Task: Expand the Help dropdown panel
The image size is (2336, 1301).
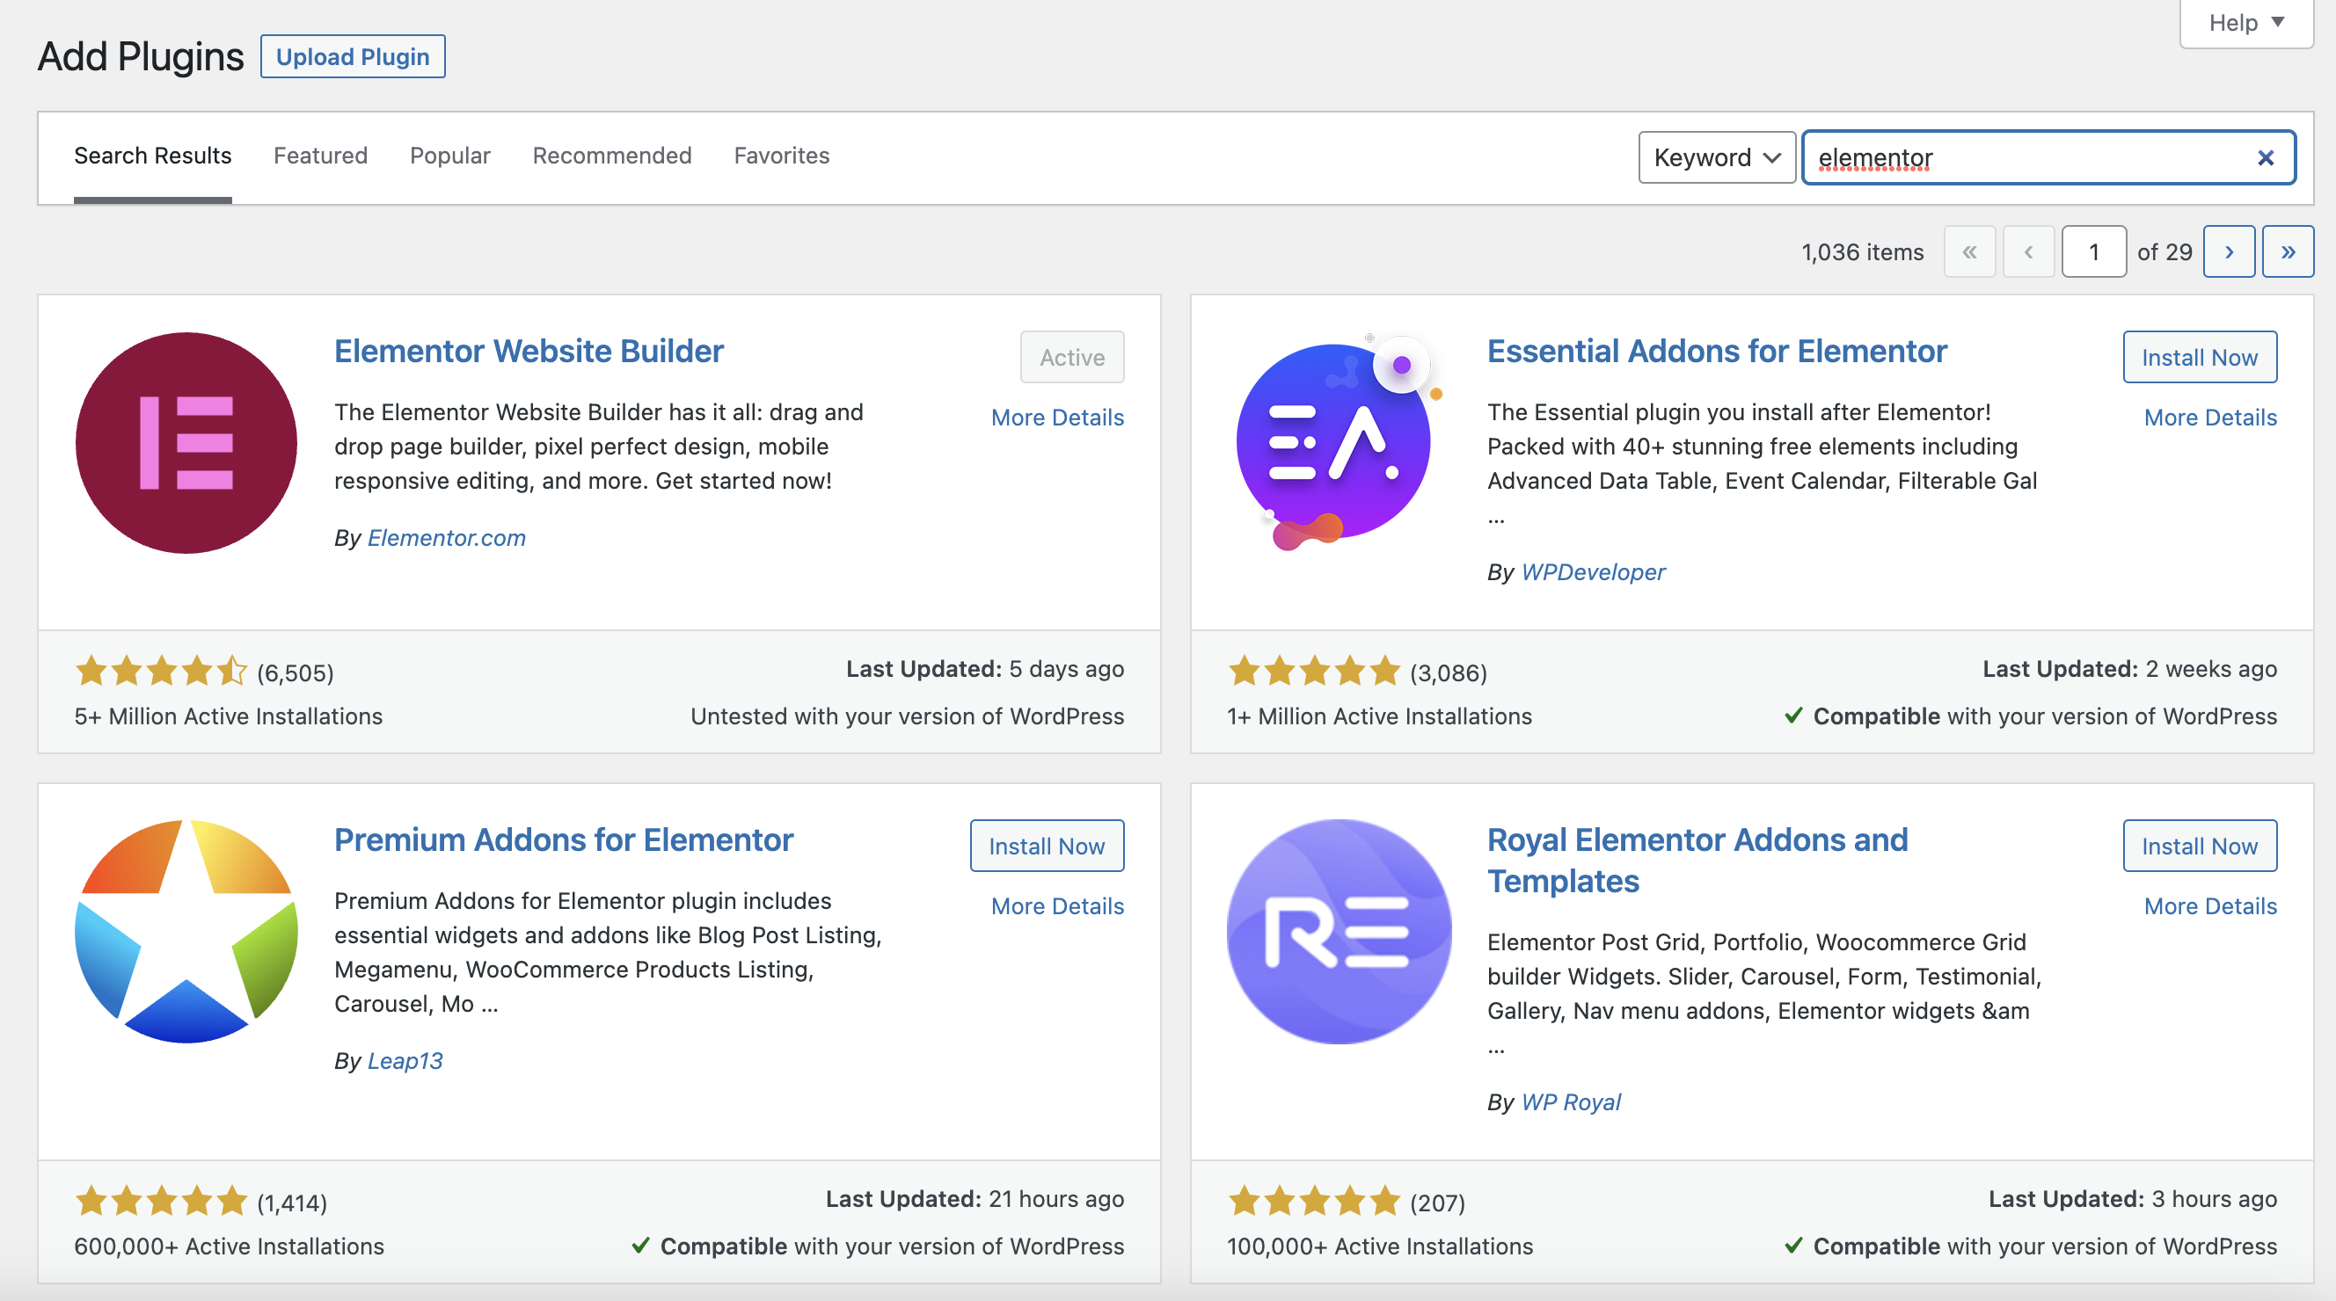Action: [x=2245, y=23]
